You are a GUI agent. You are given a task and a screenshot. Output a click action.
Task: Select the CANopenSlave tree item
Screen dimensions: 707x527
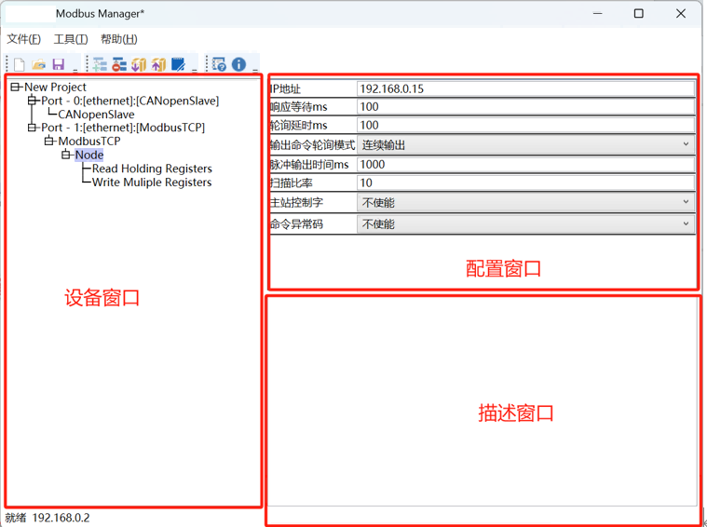pyautogui.click(x=96, y=115)
